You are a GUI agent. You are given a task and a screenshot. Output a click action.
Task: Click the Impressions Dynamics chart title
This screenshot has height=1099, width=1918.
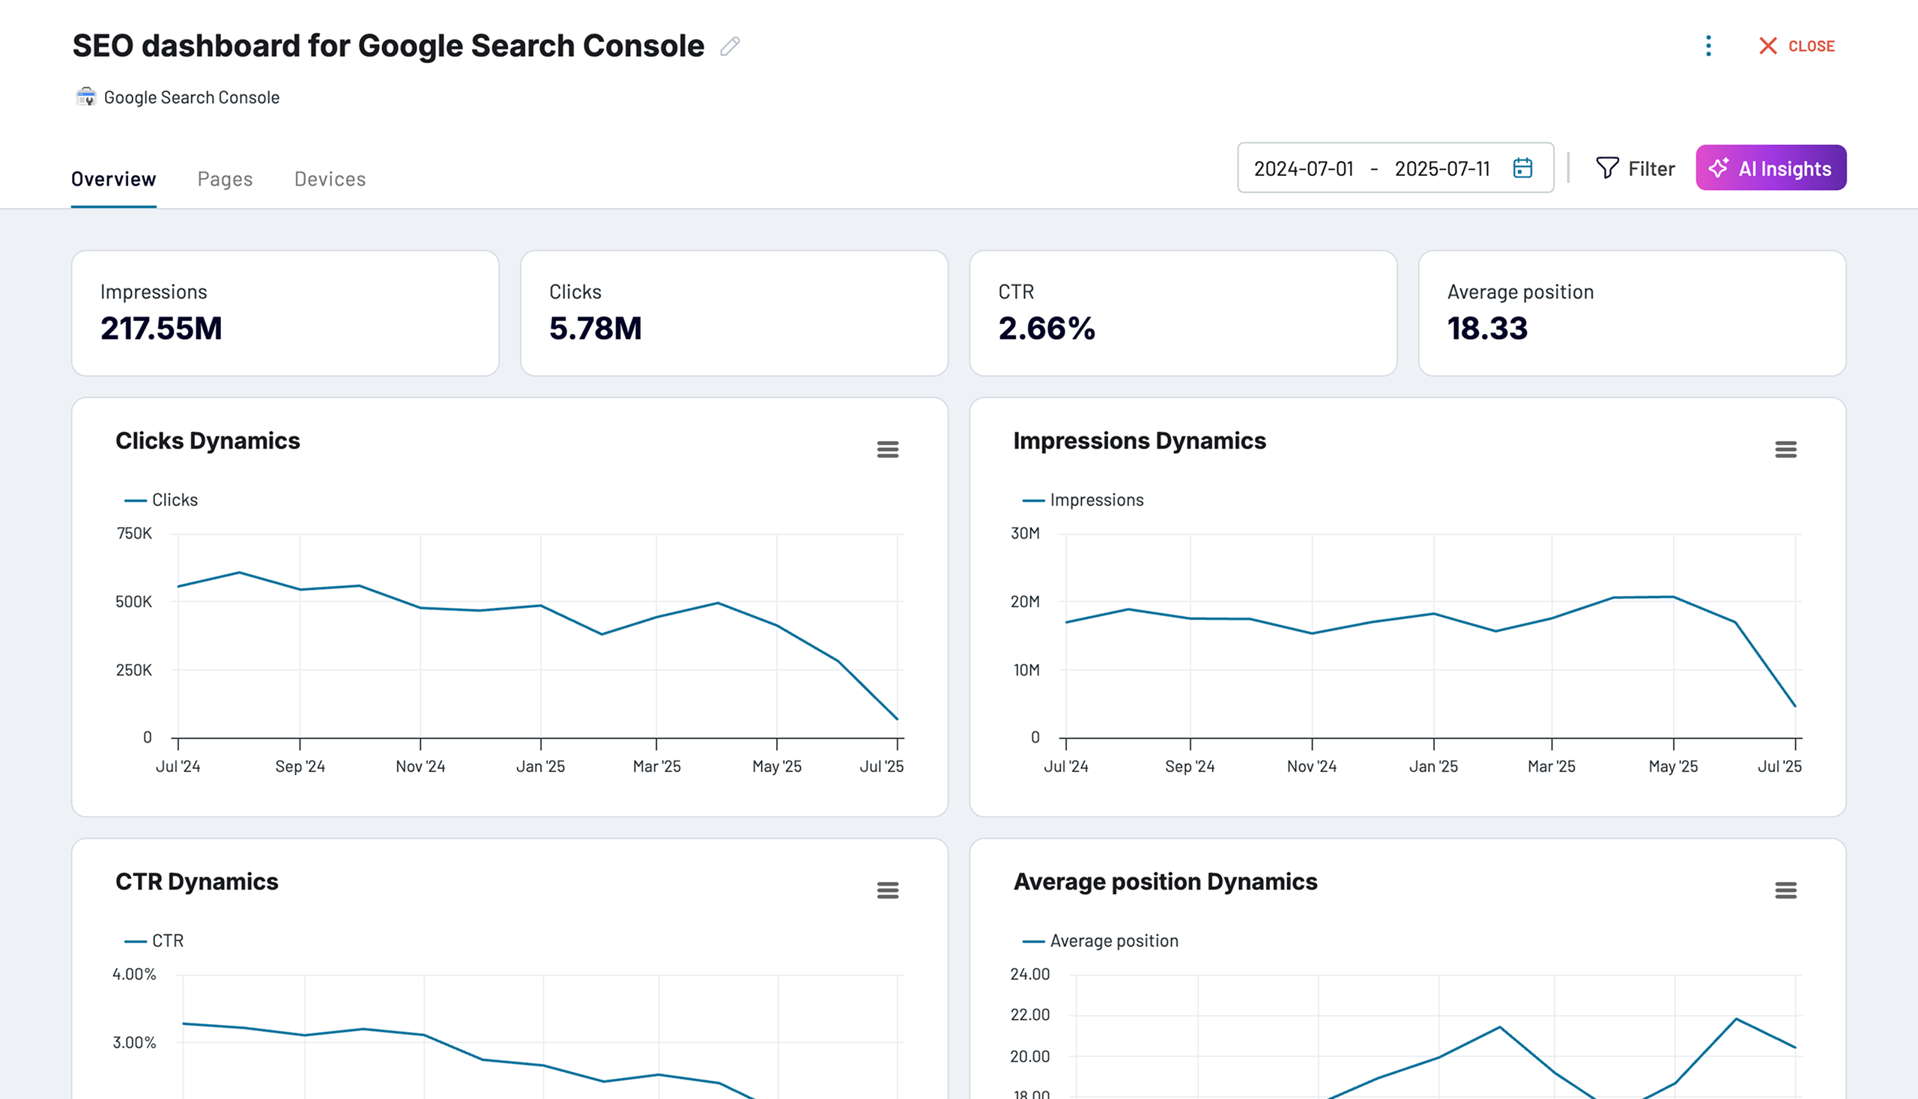[x=1139, y=441]
